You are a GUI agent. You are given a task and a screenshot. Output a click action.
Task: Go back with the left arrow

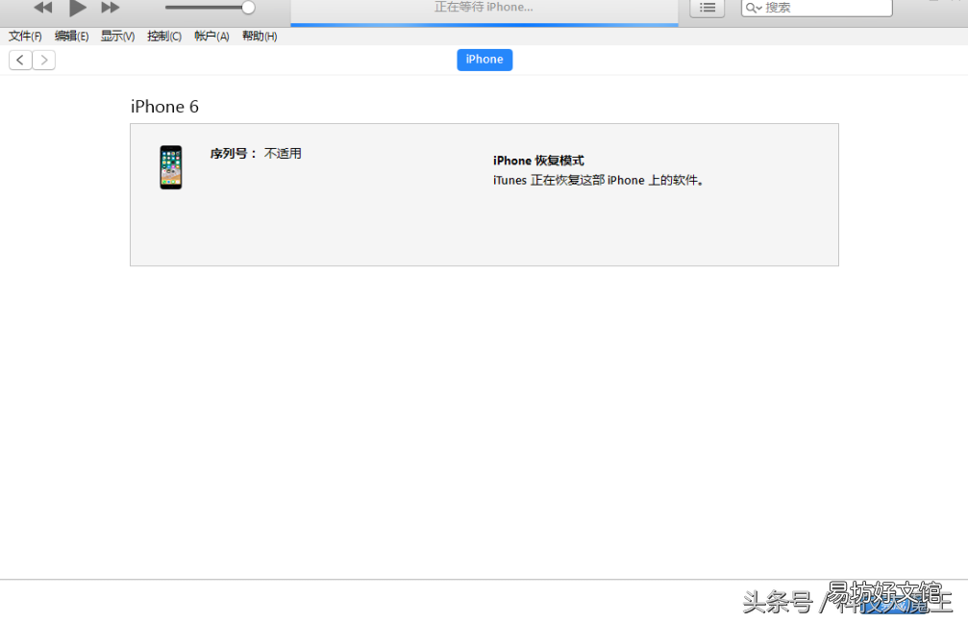[20, 60]
